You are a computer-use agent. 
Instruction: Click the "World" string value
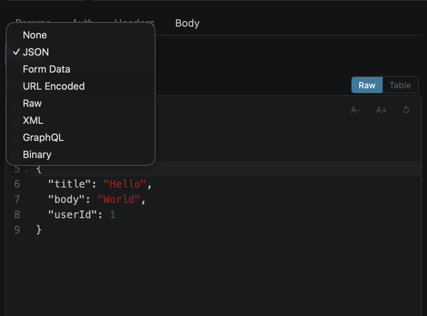pyautogui.click(x=119, y=199)
